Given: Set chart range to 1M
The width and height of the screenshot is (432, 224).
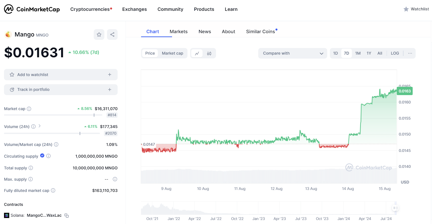Looking at the screenshot, I should pos(358,53).
